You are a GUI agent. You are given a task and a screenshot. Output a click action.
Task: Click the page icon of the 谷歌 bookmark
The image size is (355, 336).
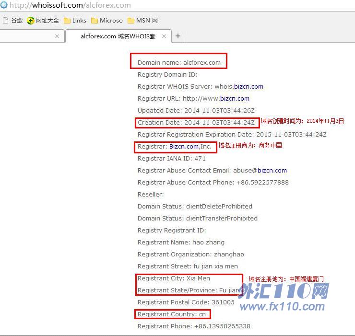pyautogui.click(x=6, y=21)
